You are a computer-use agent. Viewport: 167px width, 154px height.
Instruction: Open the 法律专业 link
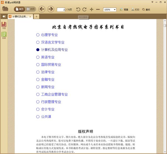click(x=48, y=72)
